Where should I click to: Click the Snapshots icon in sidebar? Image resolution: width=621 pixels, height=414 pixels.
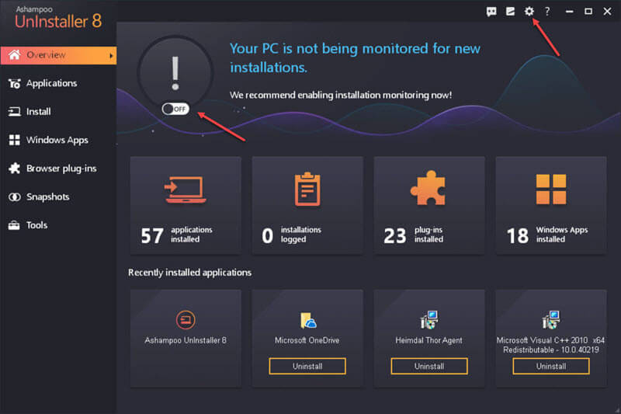tap(14, 197)
